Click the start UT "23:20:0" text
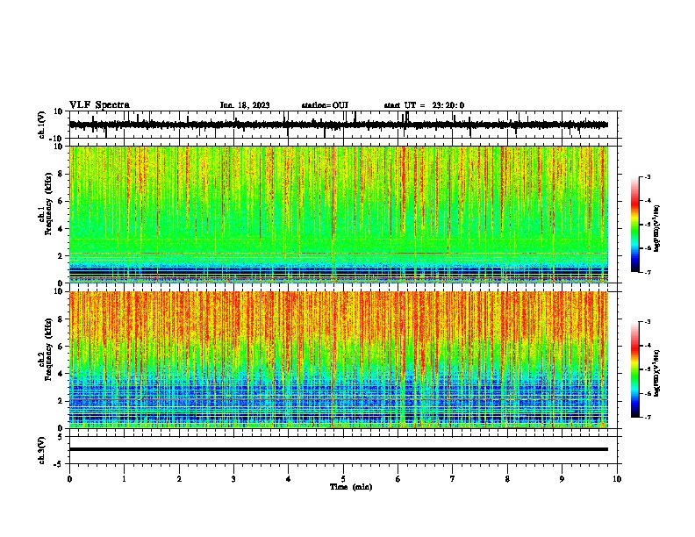Image resolution: width=695 pixels, height=537 pixels. [x=448, y=105]
